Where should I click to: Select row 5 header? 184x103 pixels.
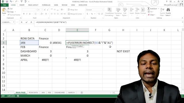pyautogui.click(x=3, y=51)
